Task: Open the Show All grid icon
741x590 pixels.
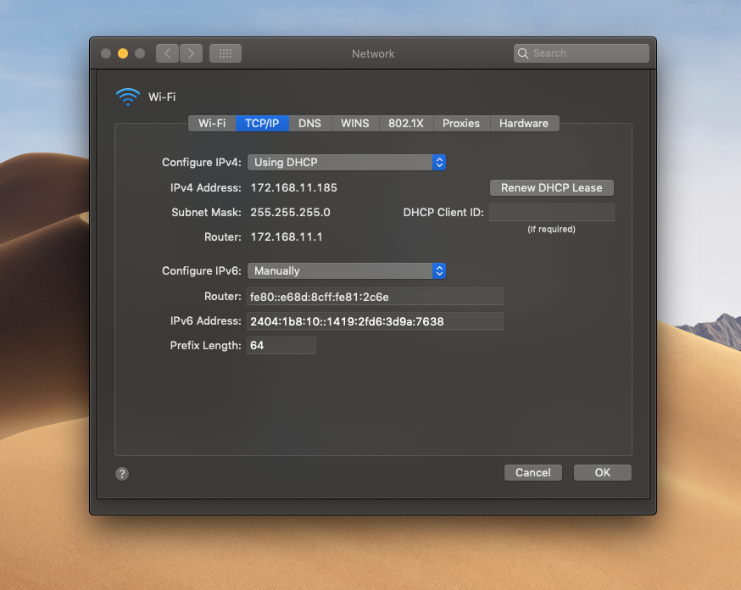Action: click(x=226, y=53)
